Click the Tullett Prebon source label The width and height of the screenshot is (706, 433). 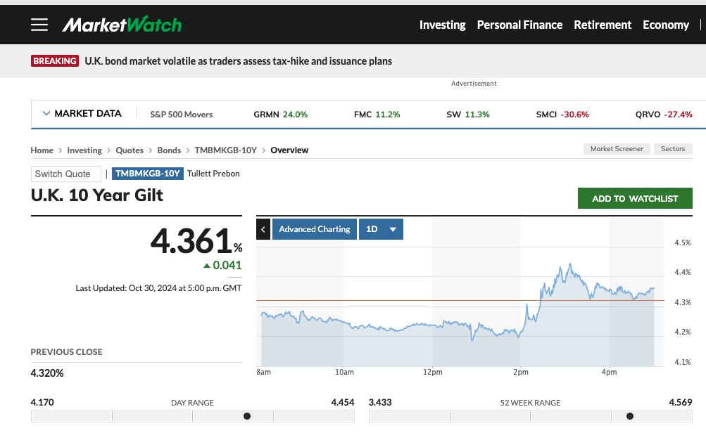coord(213,174)
